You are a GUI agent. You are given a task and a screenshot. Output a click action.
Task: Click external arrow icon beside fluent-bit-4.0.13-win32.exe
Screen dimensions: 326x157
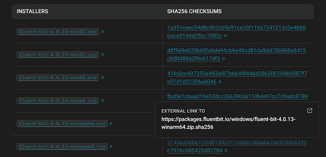coord(102,32)
